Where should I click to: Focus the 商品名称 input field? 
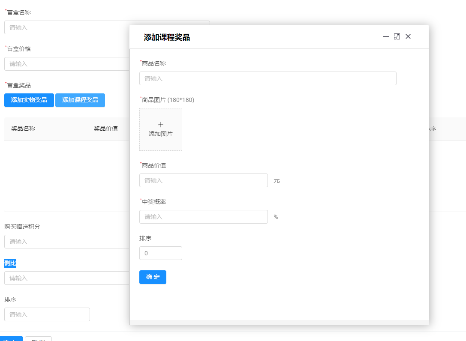coord(268,78)
